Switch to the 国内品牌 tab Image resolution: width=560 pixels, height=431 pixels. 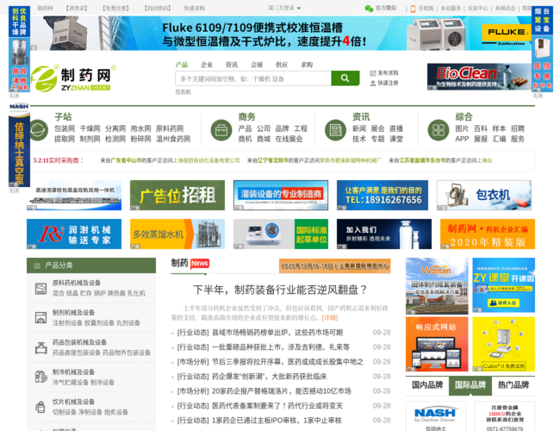(x=427, y=385)
